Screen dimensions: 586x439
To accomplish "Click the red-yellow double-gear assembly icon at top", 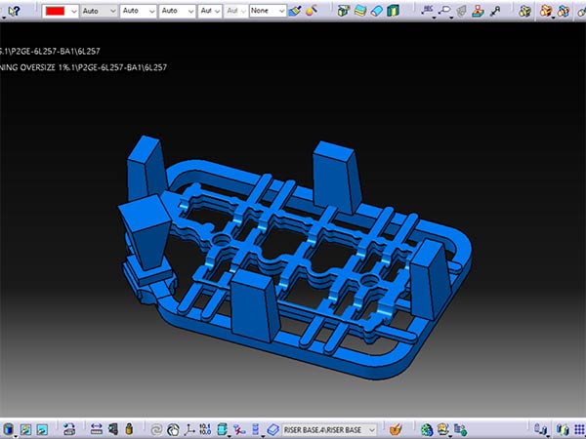I will (x=547, y=11).
